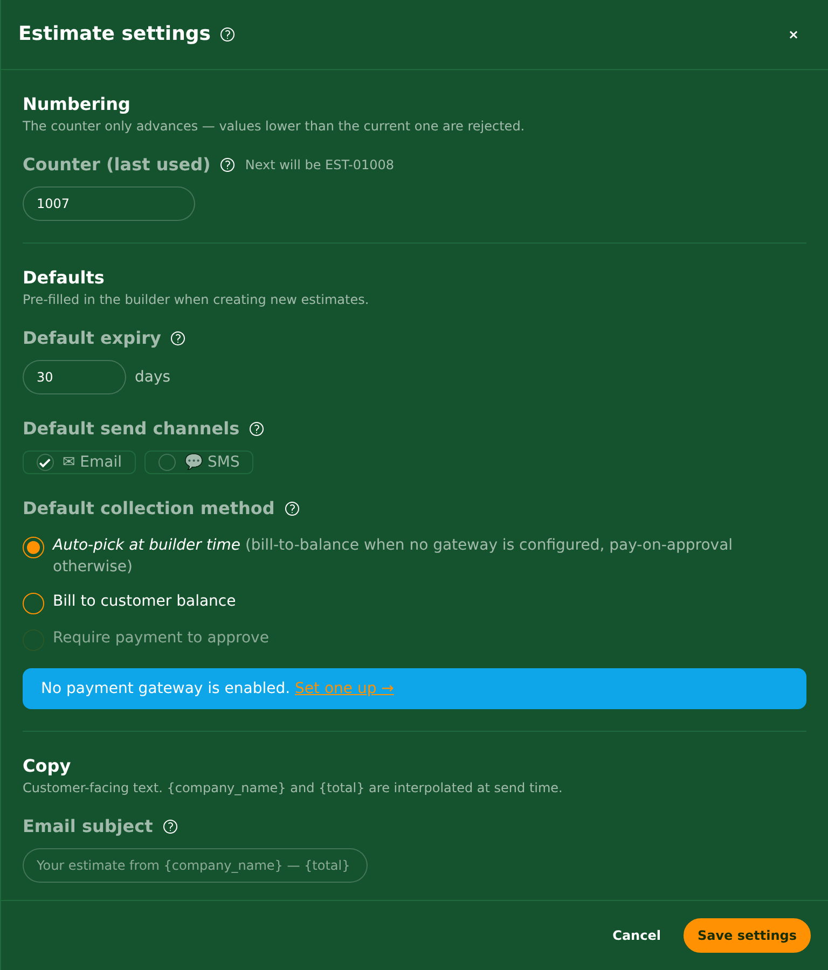Screen dimensions: 828x970
Task: Select Require payment to approve option
Action: click(x=33, y=640)
